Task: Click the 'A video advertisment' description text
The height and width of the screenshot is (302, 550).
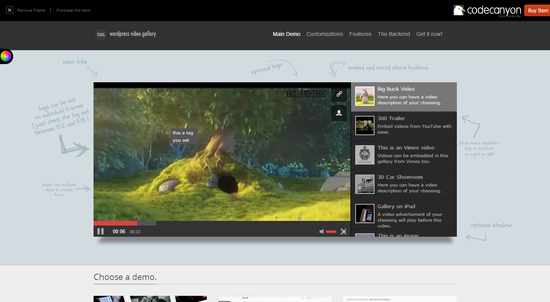Action: (410, 220)
